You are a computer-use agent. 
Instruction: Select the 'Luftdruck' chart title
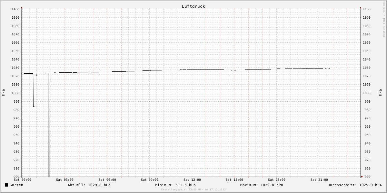coord(193,6)
